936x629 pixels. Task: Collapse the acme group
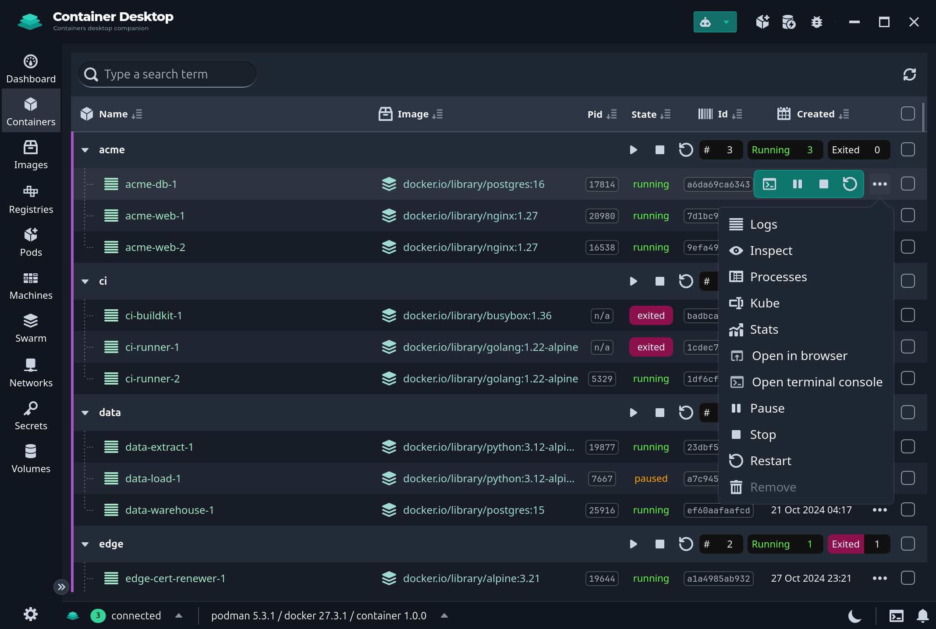85,150
